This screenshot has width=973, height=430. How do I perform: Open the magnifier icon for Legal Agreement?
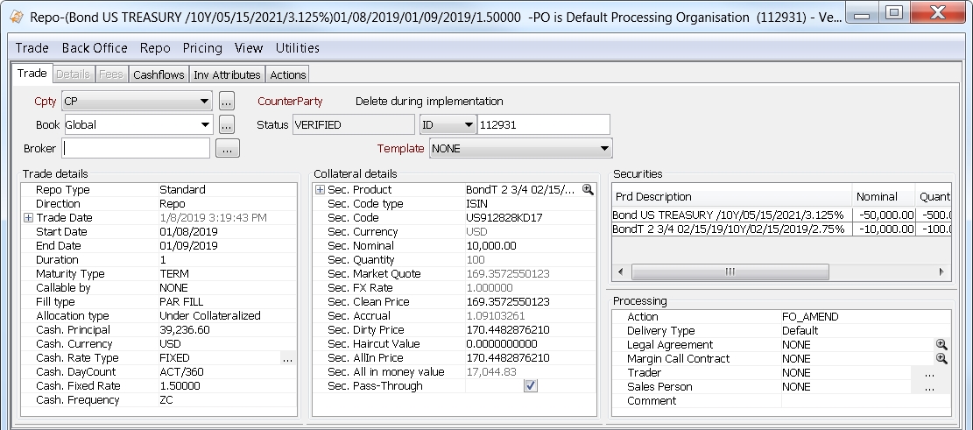pos(941,344)
